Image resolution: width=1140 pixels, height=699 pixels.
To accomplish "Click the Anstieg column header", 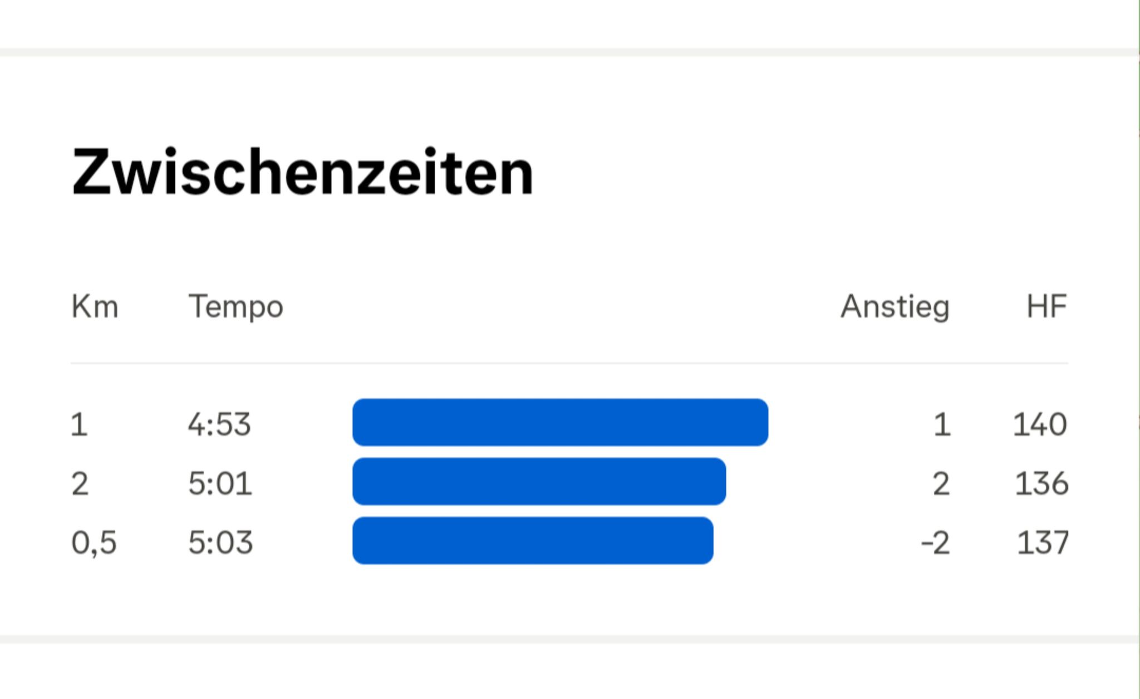I will click(895, 307).
